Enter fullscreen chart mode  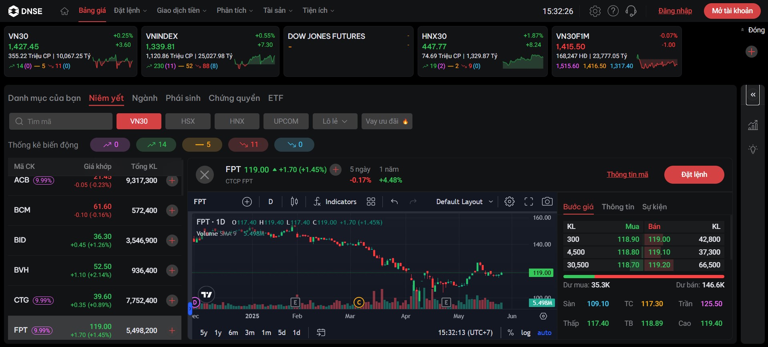[529, 202]
